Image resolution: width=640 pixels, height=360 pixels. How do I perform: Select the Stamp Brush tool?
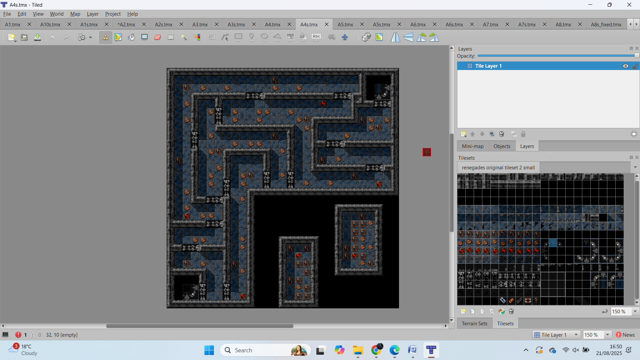coord(105,37)
